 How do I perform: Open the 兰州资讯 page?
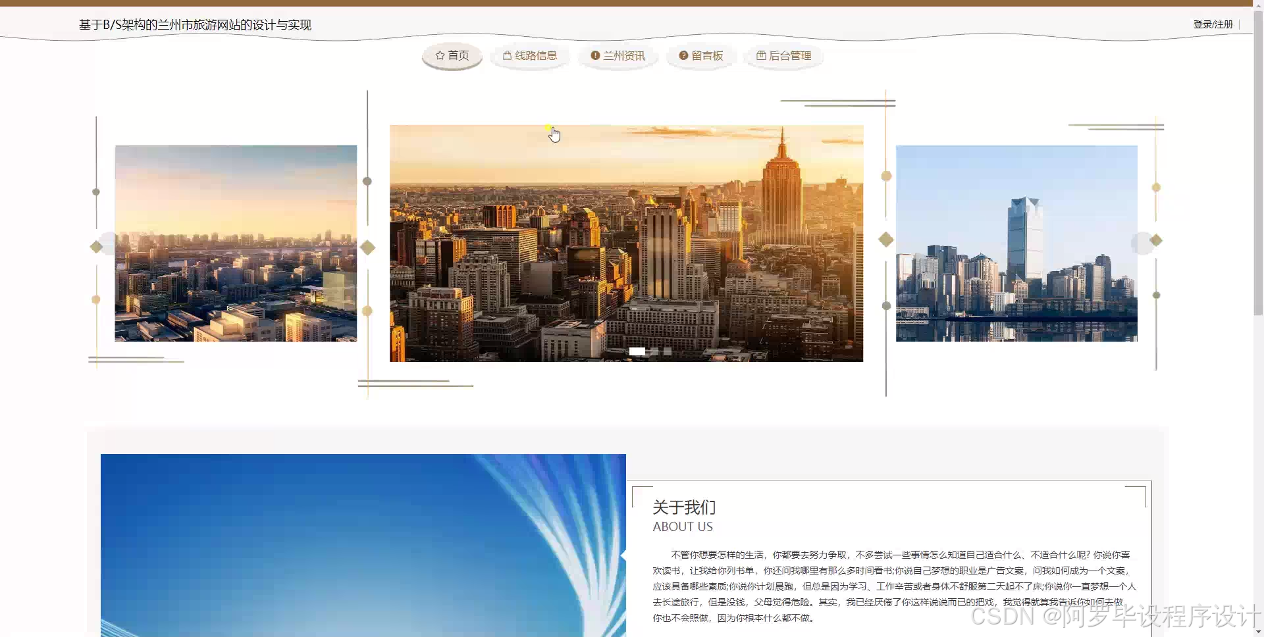[x=618, y=56]
